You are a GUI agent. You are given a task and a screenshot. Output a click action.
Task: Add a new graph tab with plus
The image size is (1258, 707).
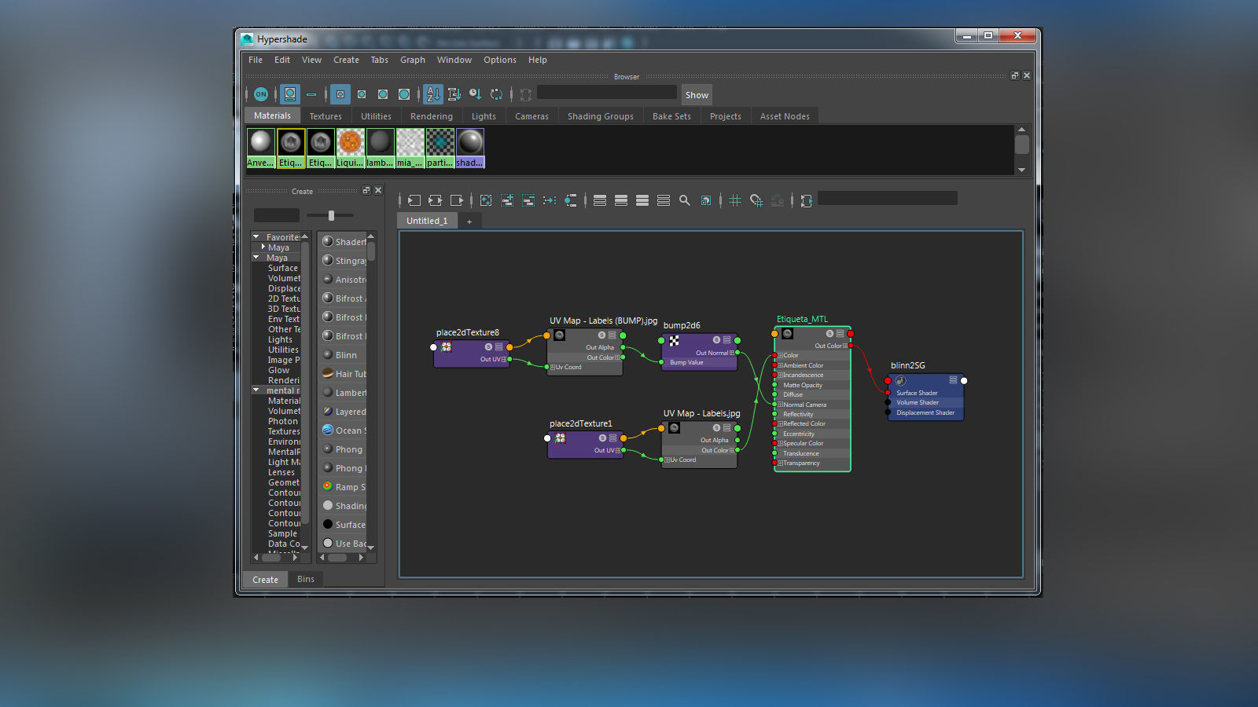469,222
